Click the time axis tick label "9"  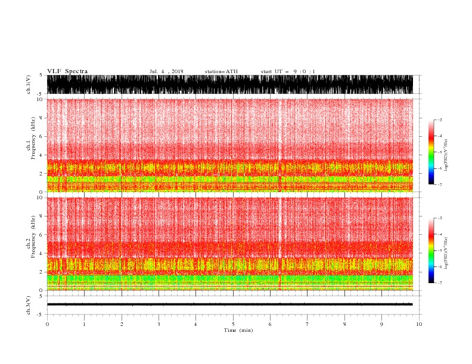pos(381,324)
